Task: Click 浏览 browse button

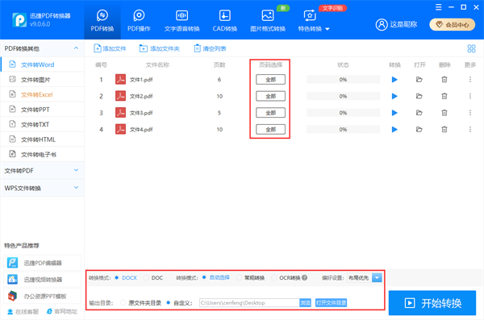Action: pos(305,303)
